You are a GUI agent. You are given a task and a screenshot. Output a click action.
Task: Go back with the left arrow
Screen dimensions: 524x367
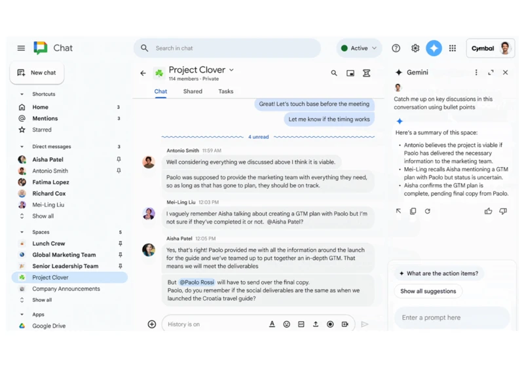(x=143, y=73)
